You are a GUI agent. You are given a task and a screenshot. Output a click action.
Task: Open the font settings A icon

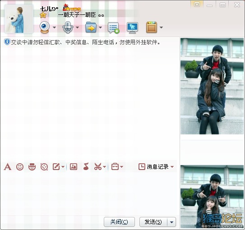click(x=8, y=167)
